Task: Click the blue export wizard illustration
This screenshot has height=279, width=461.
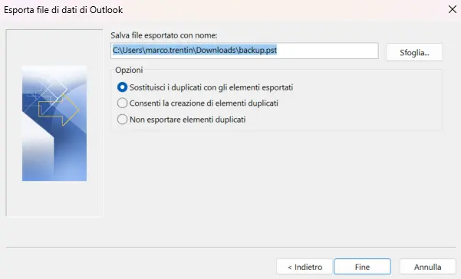Action: pyautogui.click(x=54, y=123)
